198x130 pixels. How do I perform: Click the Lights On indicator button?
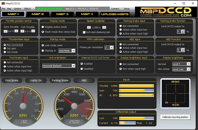coord(36,81)
